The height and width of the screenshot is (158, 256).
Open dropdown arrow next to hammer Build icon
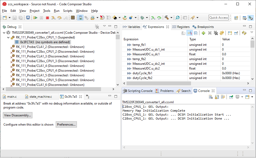(x=171, y=18)
